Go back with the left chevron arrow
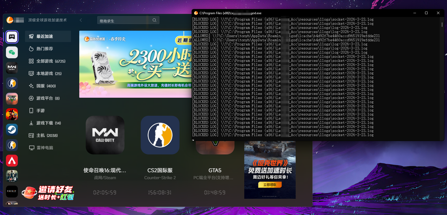This screenshot has height=215, width=447. coord(81,20)
